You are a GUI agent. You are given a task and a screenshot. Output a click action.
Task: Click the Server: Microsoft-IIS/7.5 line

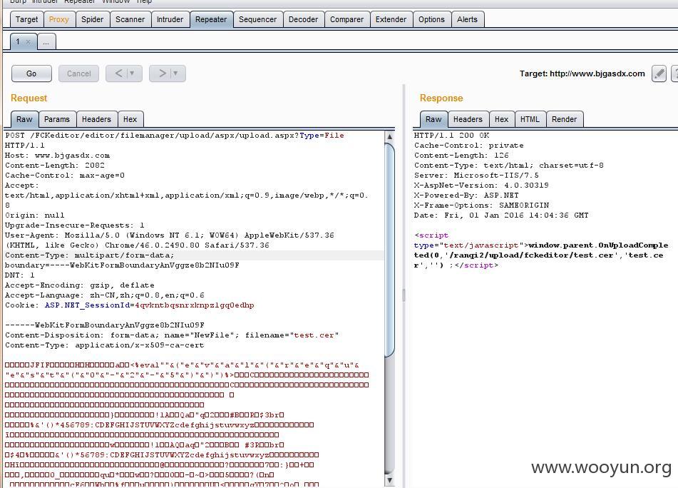click(x=476, y=176)
